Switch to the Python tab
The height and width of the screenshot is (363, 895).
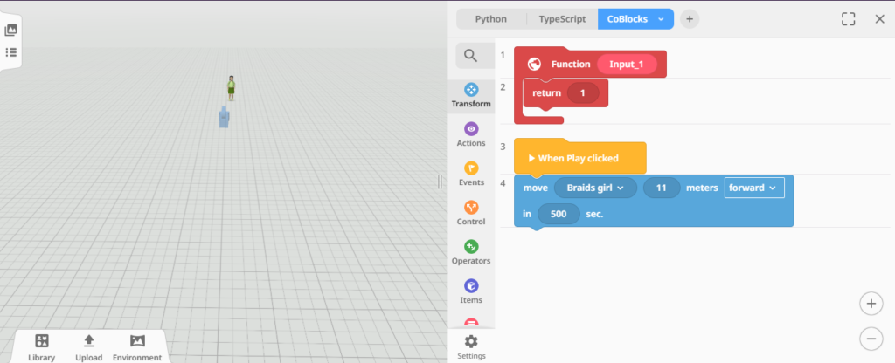click(x=491, y=19)
